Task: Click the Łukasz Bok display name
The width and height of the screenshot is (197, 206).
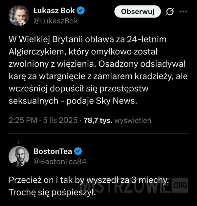Action: (x=54, y=11)
